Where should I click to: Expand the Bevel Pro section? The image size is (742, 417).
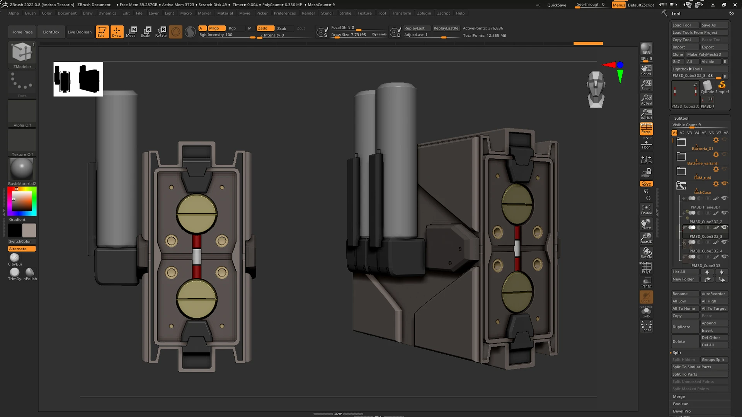pos(682,411)
